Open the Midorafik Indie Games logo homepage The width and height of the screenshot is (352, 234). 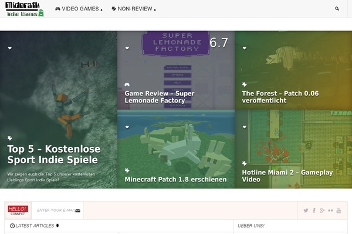point(24,9)
